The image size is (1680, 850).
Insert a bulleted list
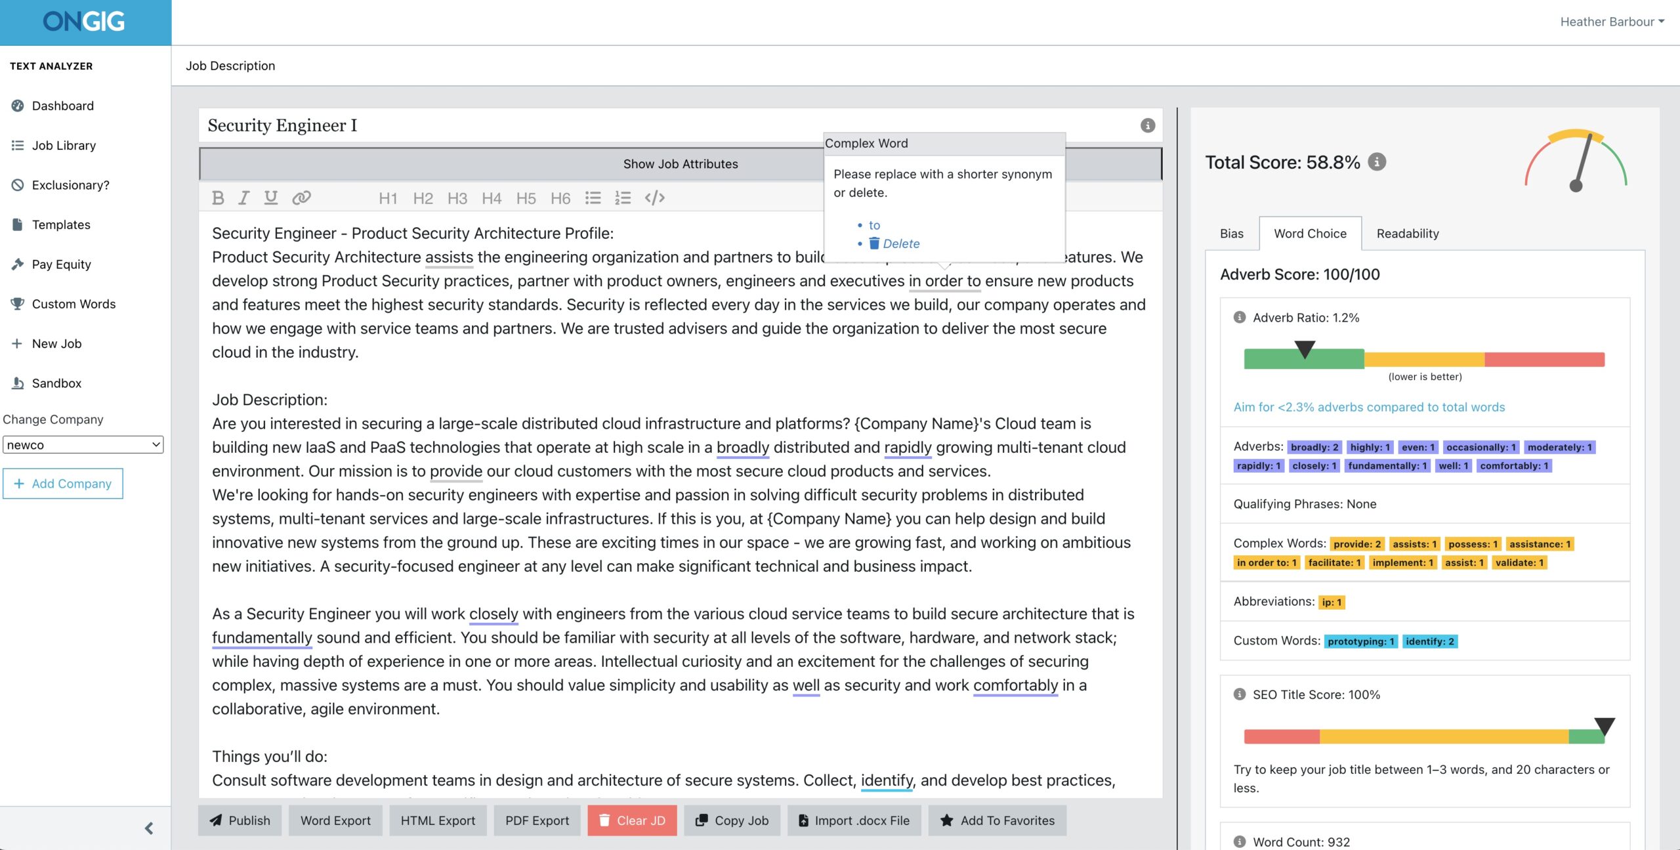(x=593, y=198)
